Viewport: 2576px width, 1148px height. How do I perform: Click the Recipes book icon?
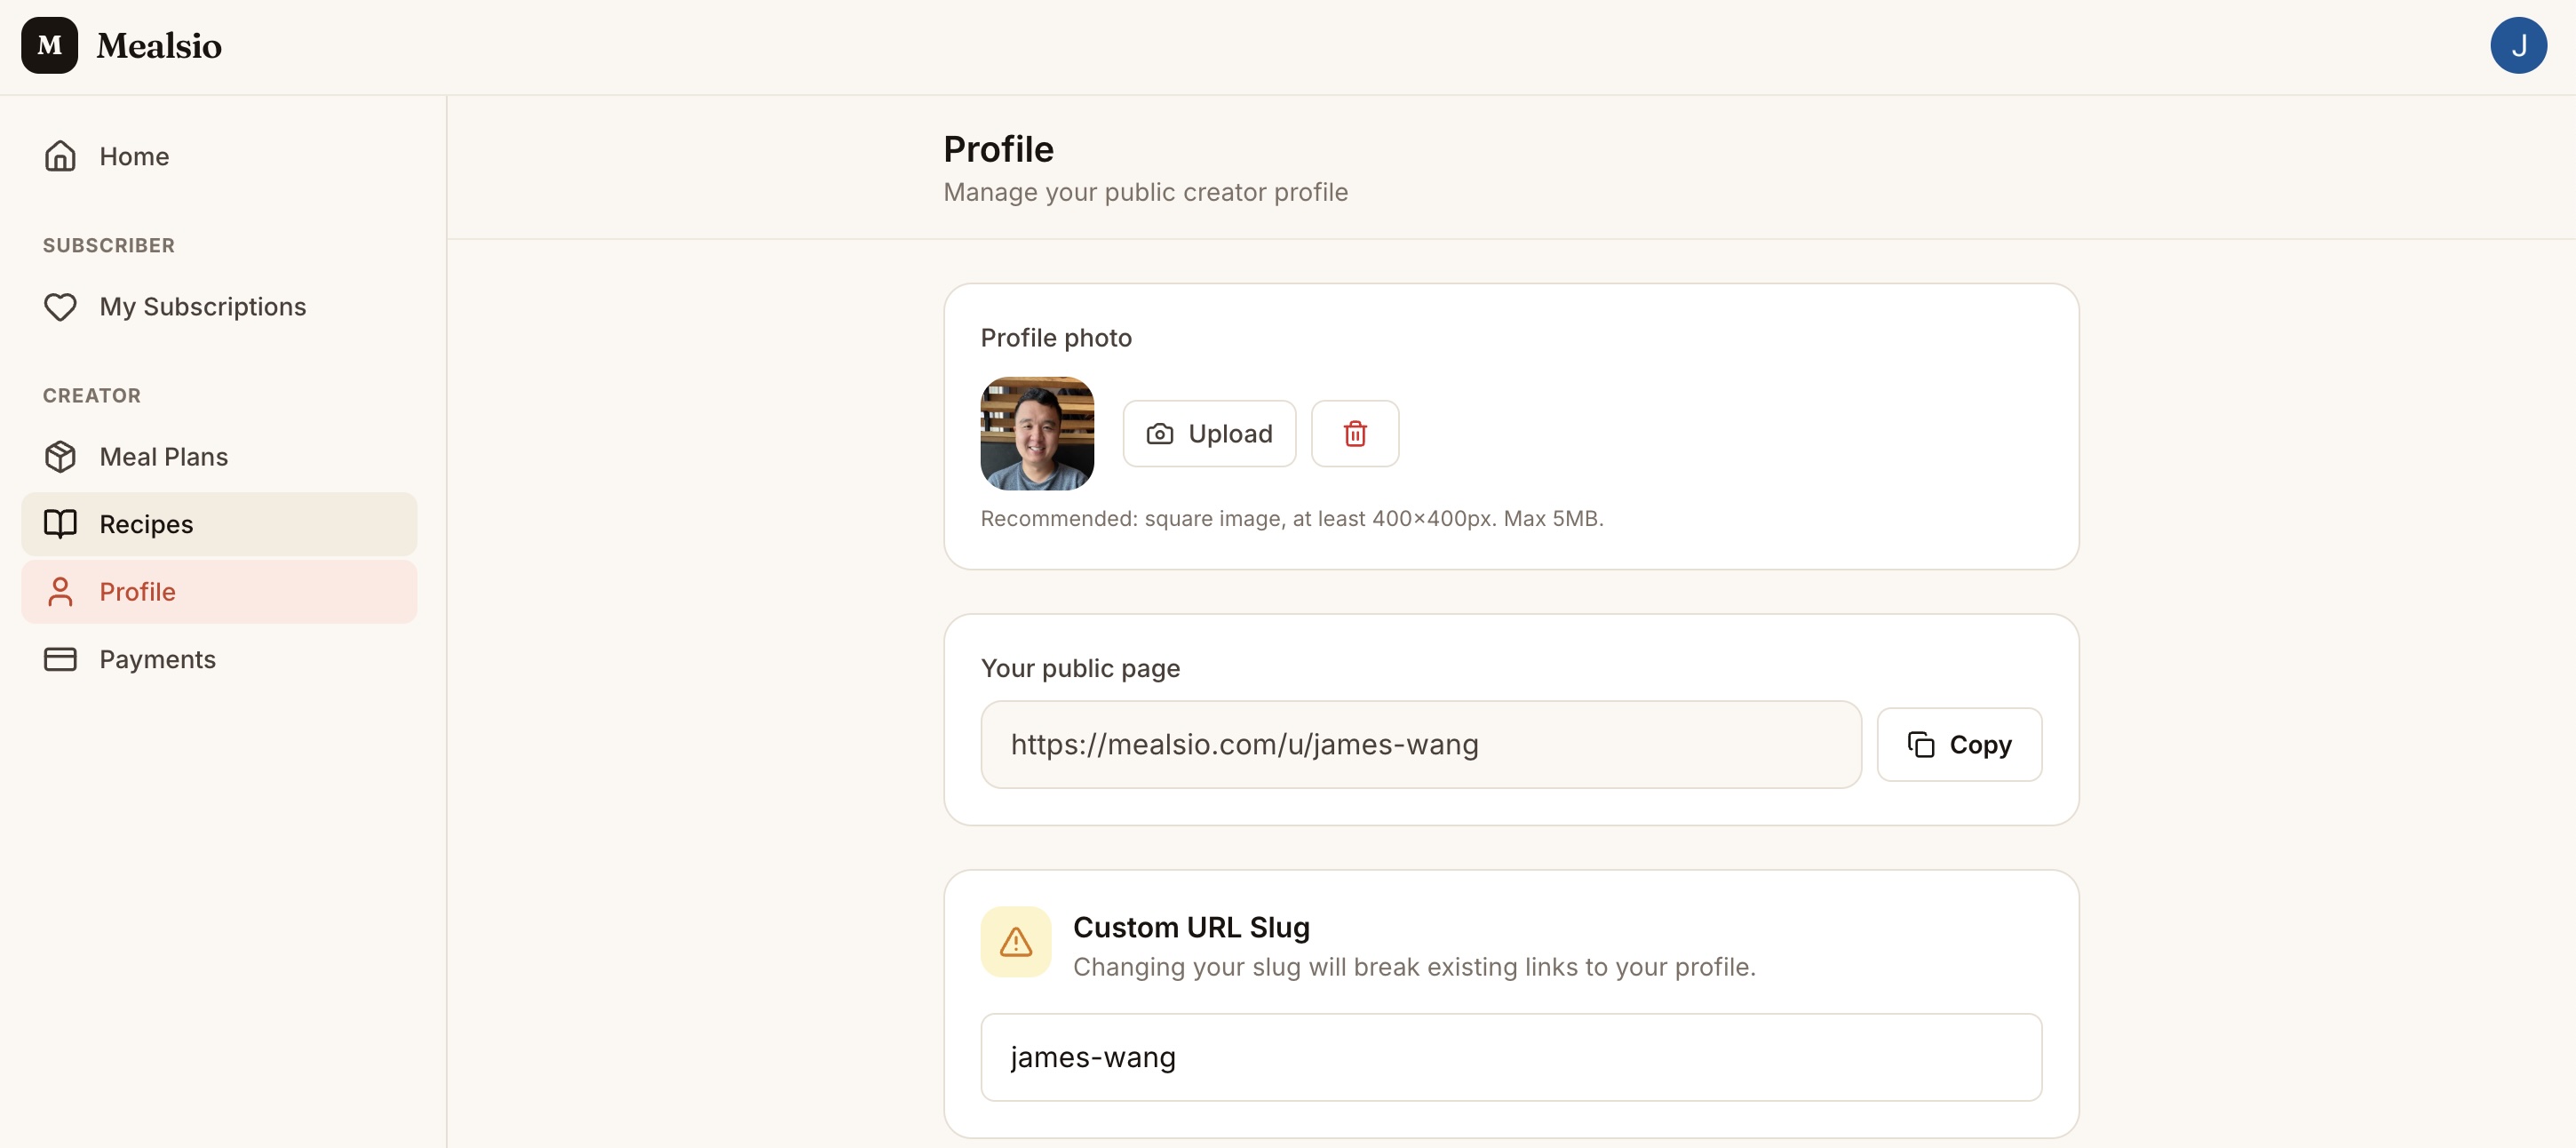click(60, 524)
